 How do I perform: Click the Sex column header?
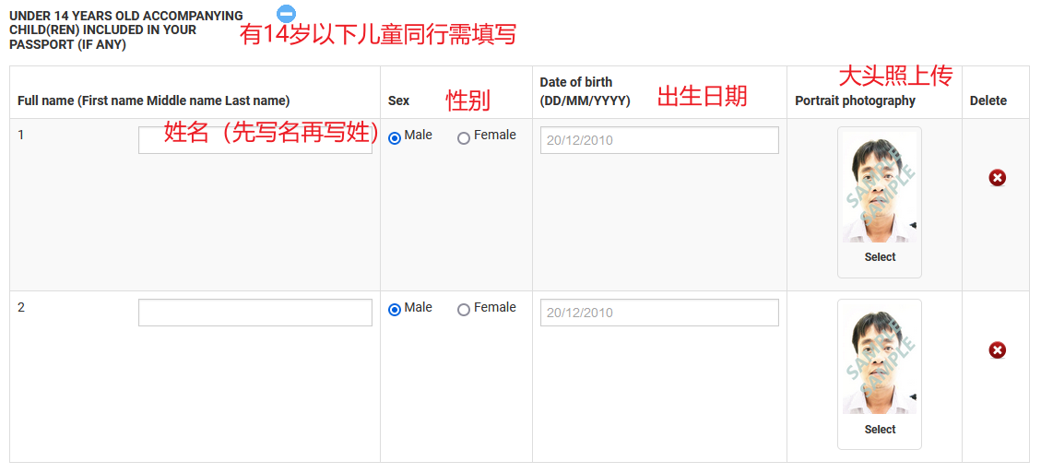coord(398,101)
